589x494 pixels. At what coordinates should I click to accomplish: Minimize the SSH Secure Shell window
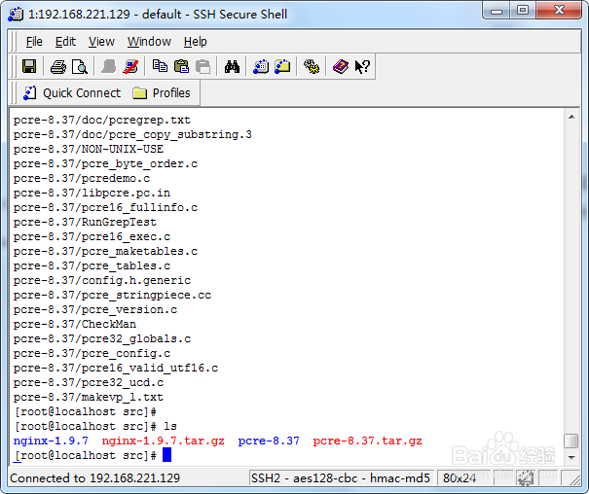(x=497, y=11)
